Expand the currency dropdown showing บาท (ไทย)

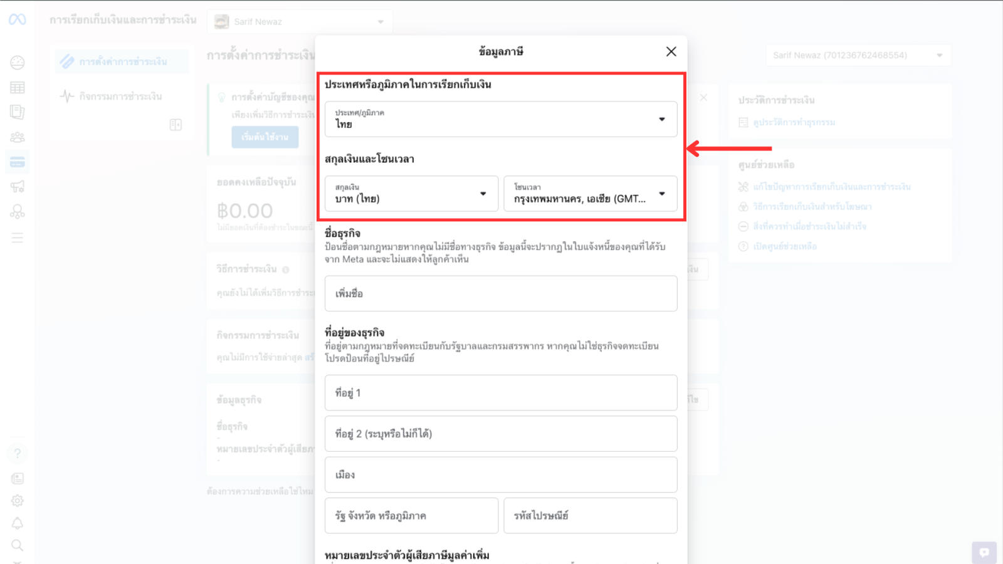(x=411, y=194)
